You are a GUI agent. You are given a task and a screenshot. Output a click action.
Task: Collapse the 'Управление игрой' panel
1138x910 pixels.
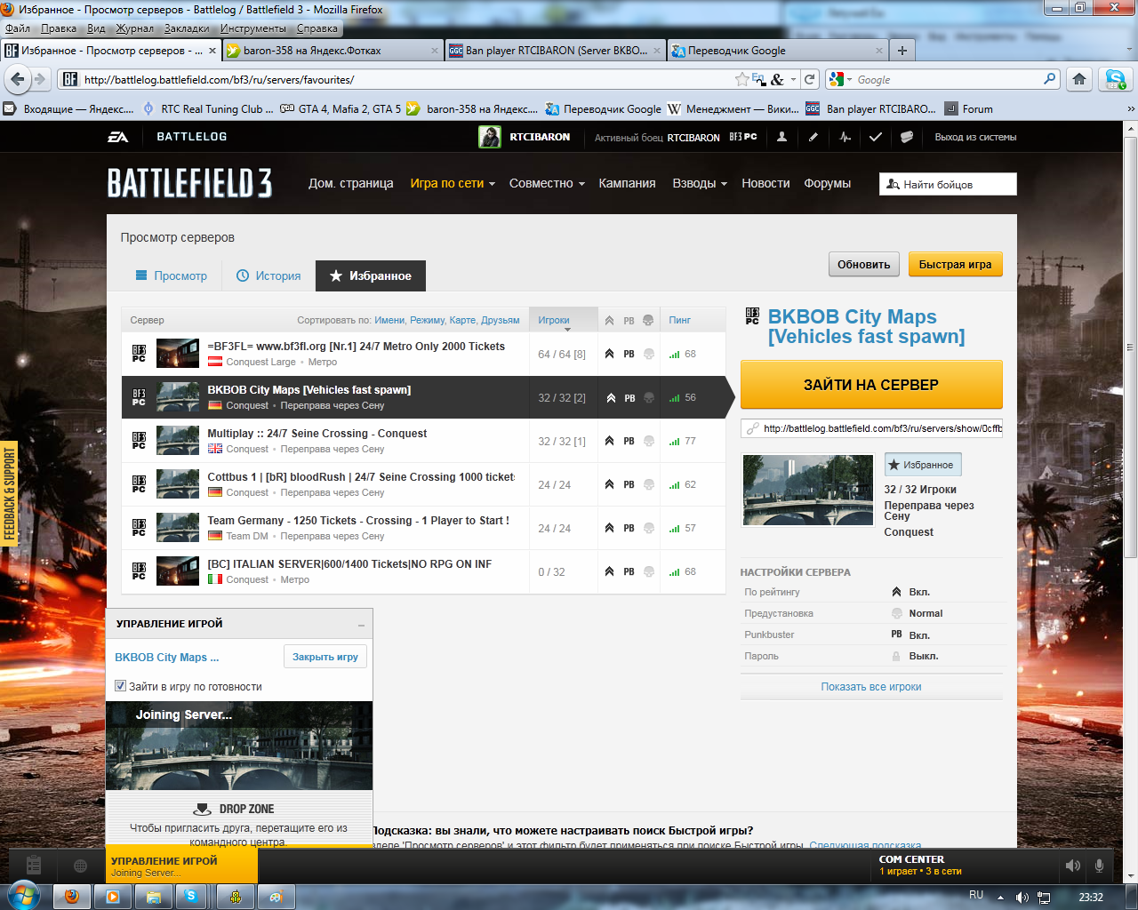coord(361,625)
